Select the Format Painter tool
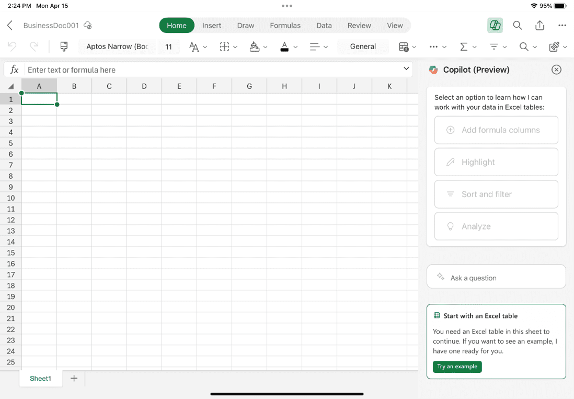574x399 pixels. coord(63,47)
